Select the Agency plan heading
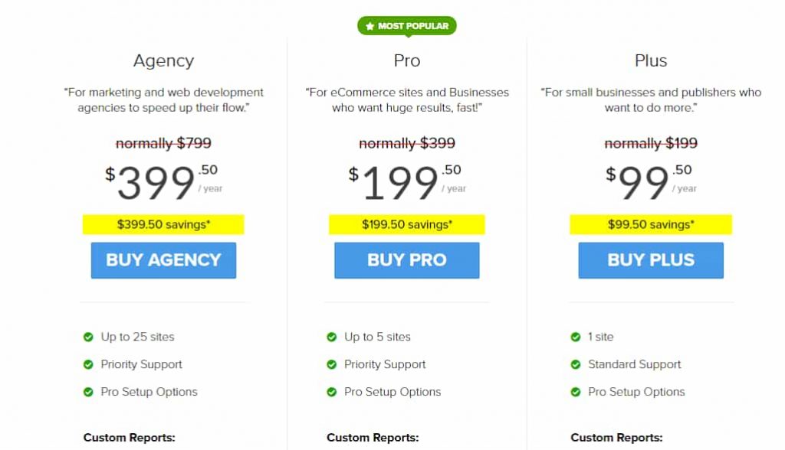The height and width of the screenshot is (450, 785). point(163,61)
